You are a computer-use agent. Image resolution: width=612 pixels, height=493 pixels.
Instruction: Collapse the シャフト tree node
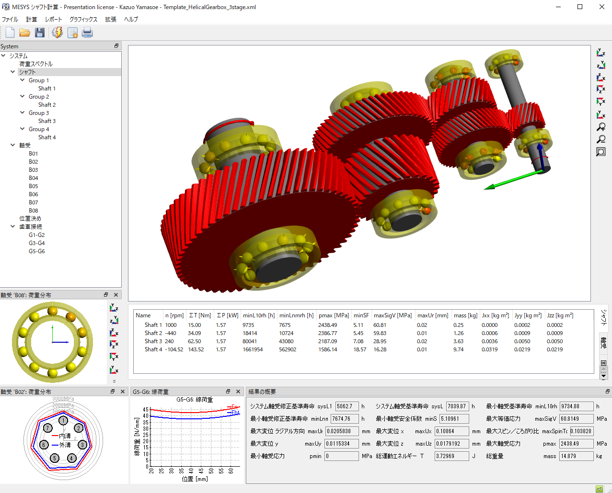[x=13, y=72]
